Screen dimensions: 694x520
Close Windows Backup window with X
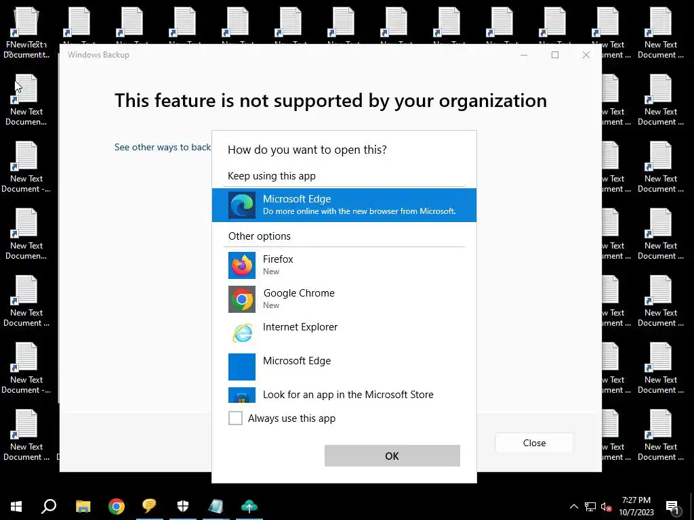coord(586,55)
